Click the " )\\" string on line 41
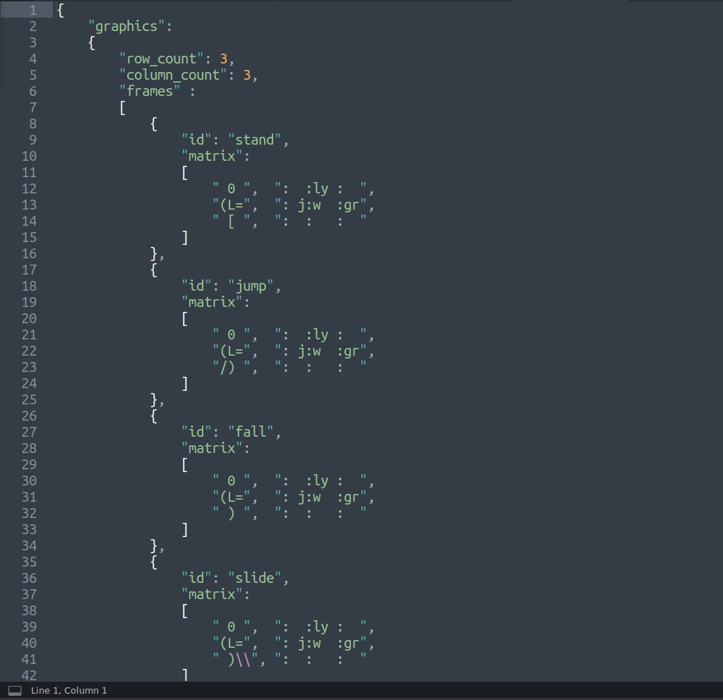The width and height of the screenshot is (723, 700). (x=235, y=660)
